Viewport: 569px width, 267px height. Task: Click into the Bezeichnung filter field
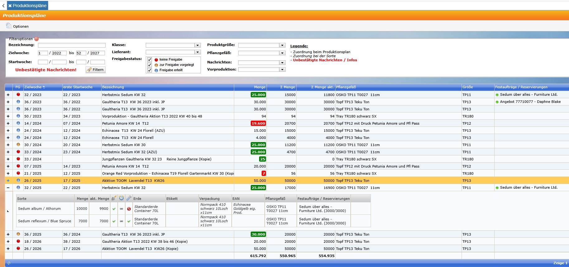72,45
